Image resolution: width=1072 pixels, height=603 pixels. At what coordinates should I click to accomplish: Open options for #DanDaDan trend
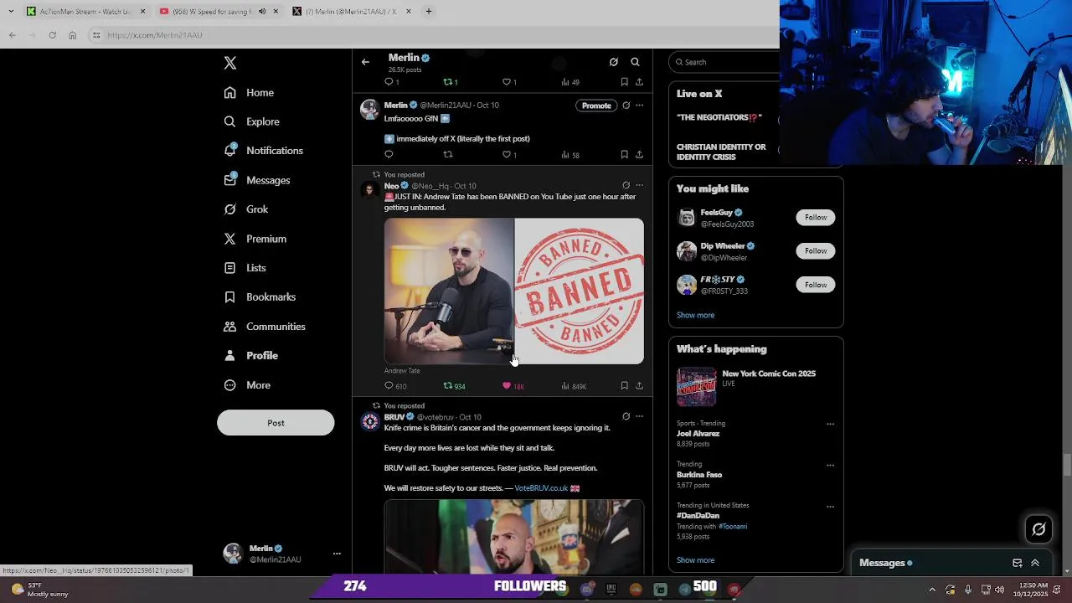click(x=830, y=506)
